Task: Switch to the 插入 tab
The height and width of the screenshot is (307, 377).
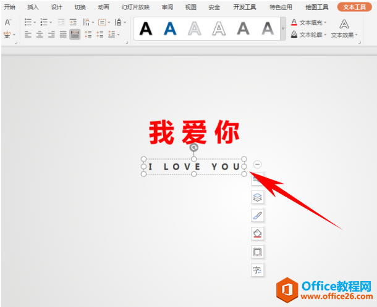Action: tap(33, 7)
